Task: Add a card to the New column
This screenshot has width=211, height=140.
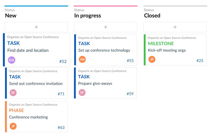Action: coord(36,27)
